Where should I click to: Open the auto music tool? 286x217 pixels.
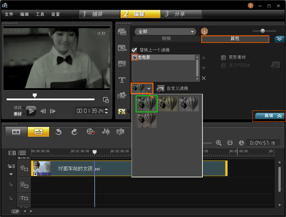pos(121,132)
